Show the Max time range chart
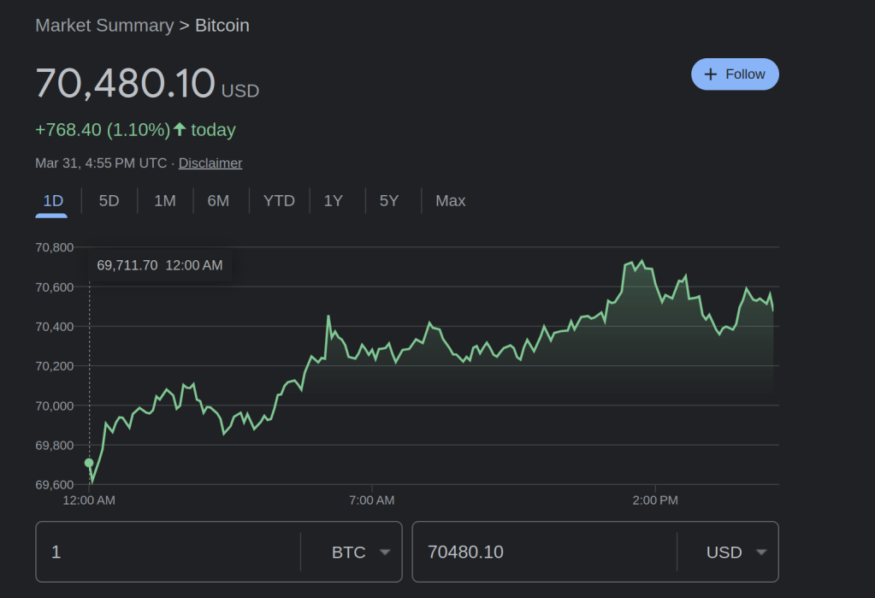This screenshot has width=875, height=598. point(450,201)
